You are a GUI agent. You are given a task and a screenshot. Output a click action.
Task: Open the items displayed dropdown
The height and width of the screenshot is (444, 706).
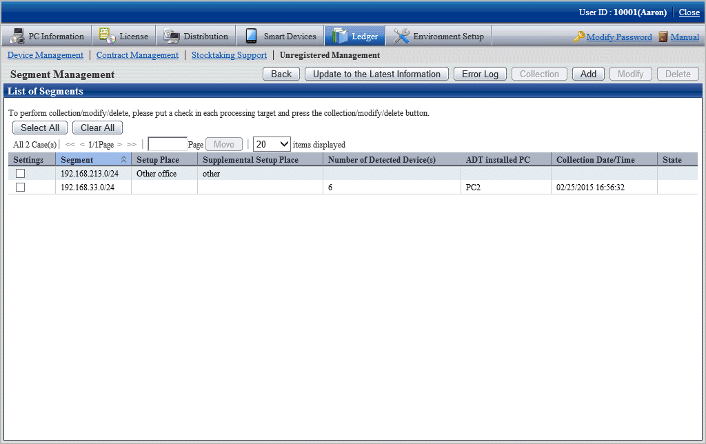click(272, 144)
